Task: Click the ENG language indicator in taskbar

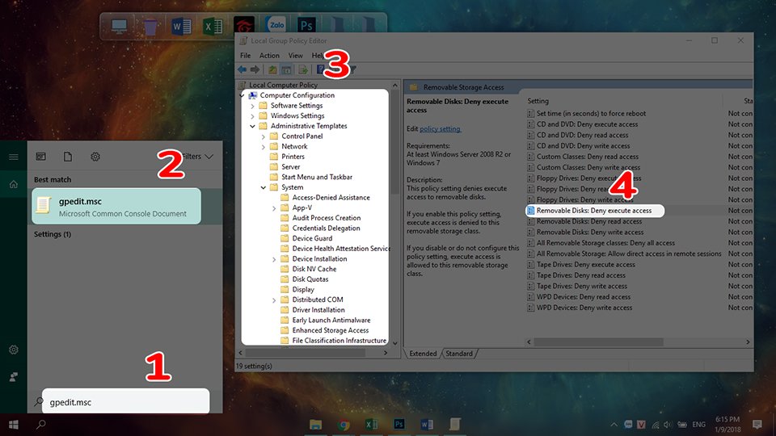Action: [x=698, y=424]
